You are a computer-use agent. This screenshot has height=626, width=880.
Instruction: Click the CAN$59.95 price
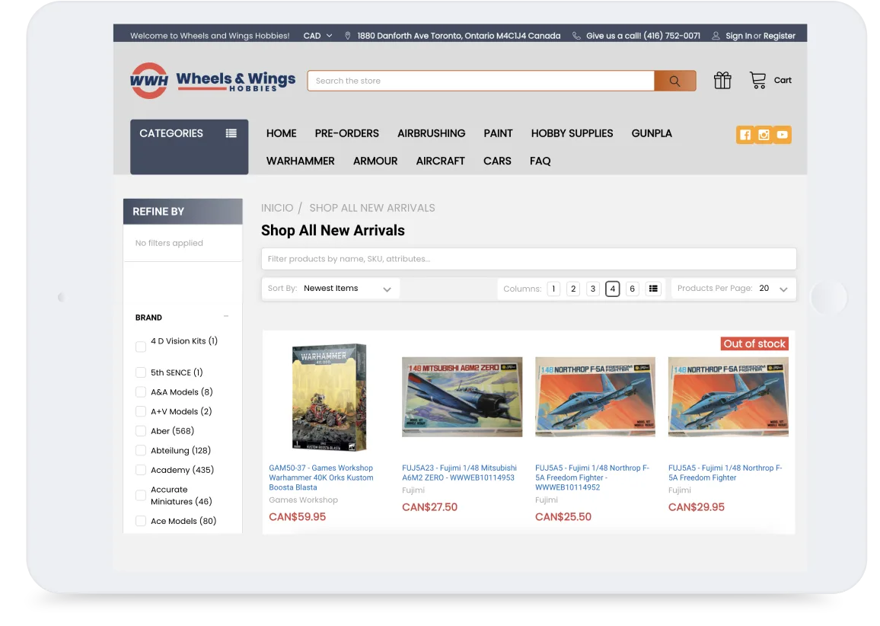(x=298, y=516)
